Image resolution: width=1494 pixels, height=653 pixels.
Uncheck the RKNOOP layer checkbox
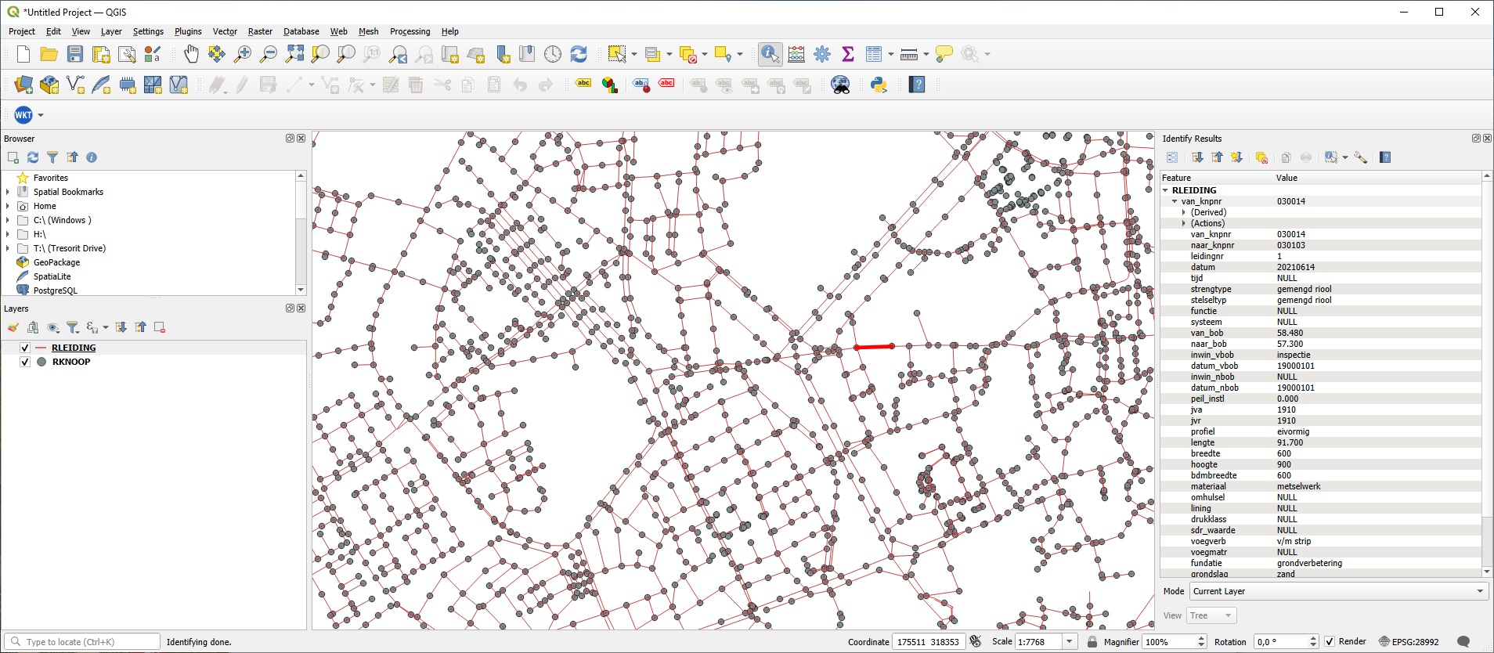(25, 362)
